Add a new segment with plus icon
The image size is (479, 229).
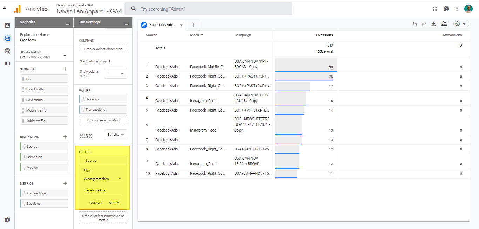tap(65, 69)
